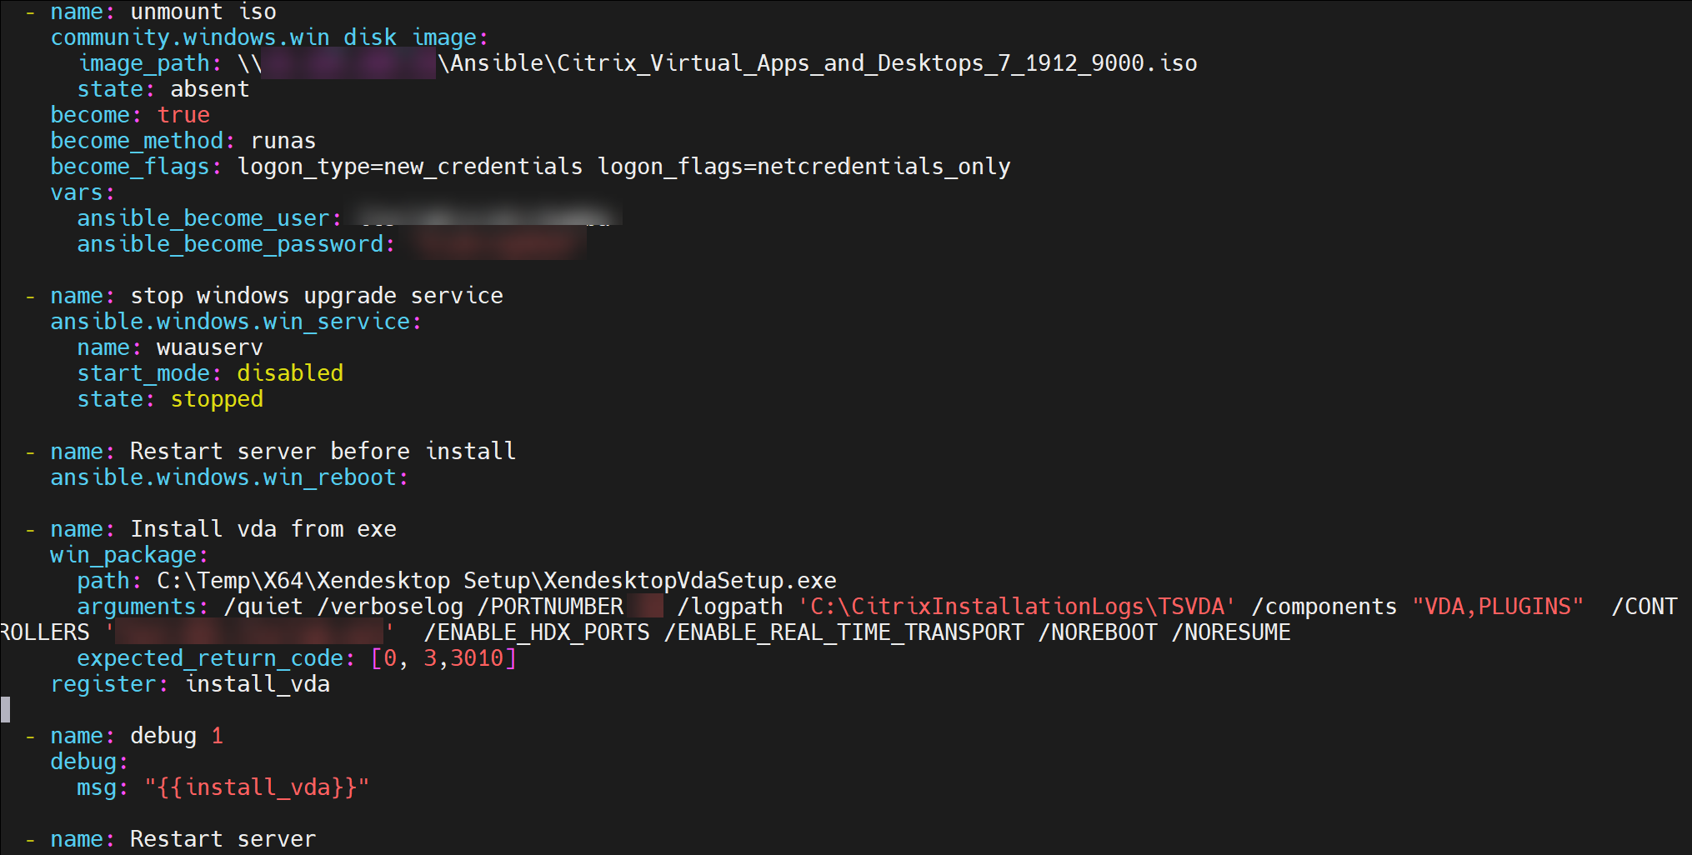
Task: Click the 'stop windows upgrade service' task name
Action: tap(317, 296)
